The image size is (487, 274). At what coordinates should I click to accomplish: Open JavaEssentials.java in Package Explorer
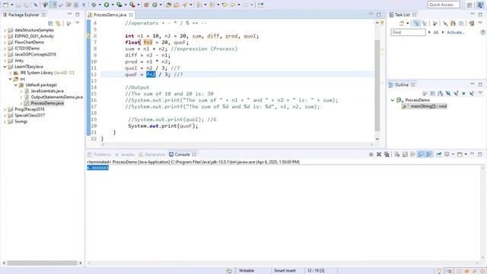coord(47,91)
